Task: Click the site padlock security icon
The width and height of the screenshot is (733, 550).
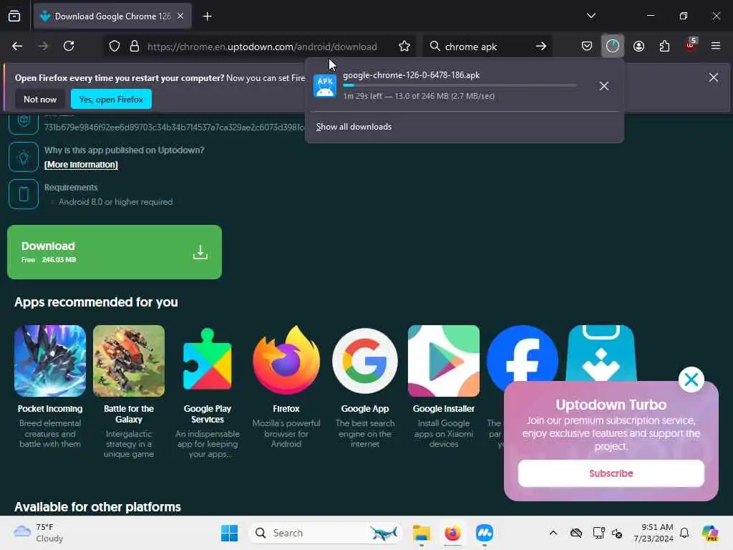Action: coord(135,47)
